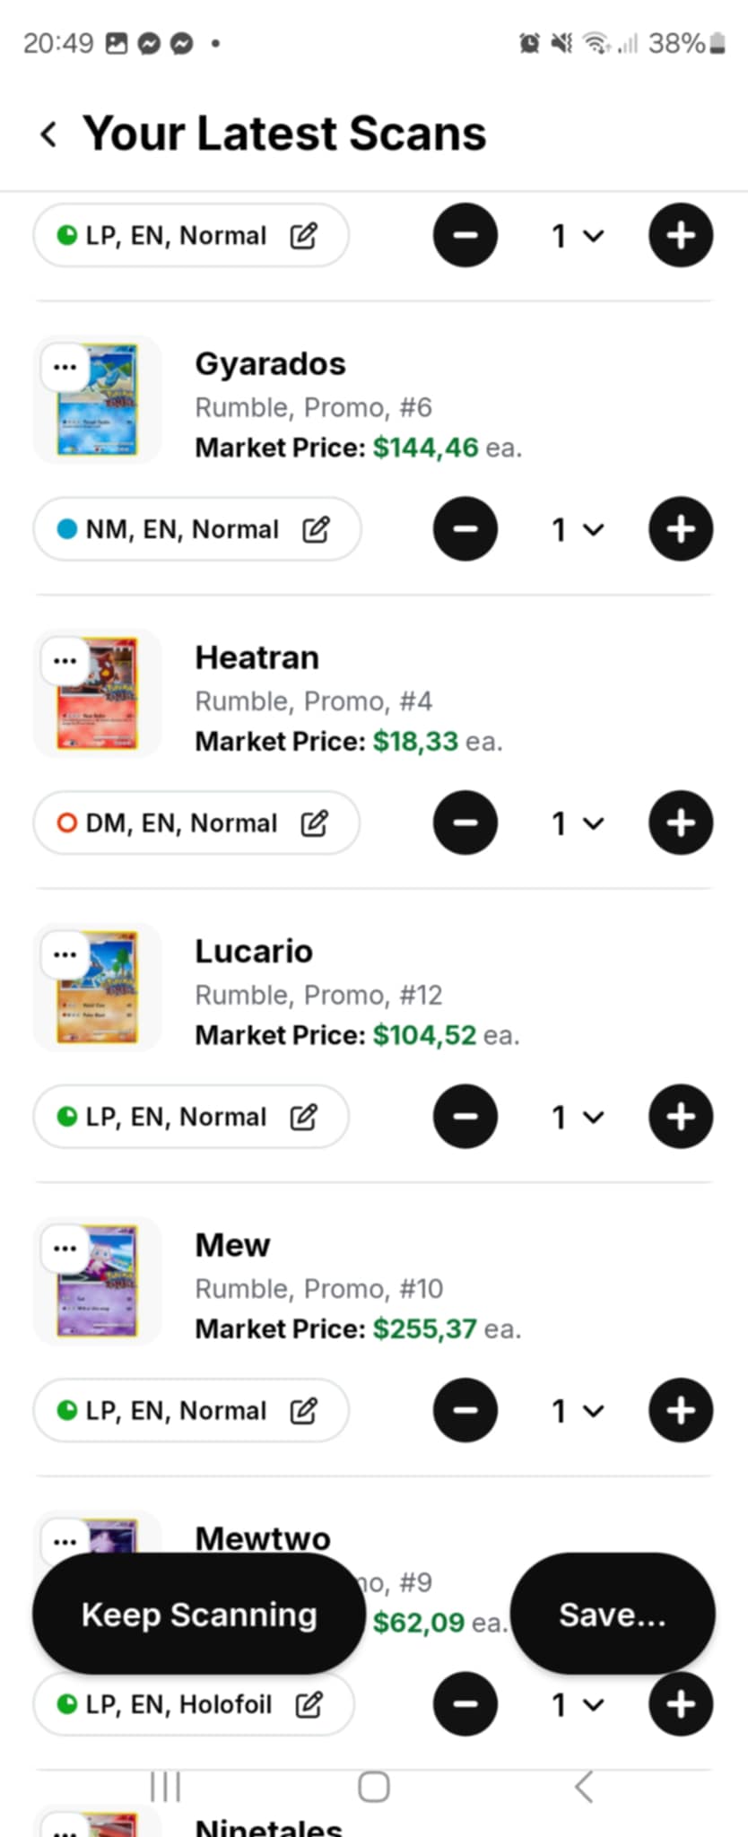Edit Mewtwo LP, EN, Holofoil condition
748x1837 pixels.
193,1704
